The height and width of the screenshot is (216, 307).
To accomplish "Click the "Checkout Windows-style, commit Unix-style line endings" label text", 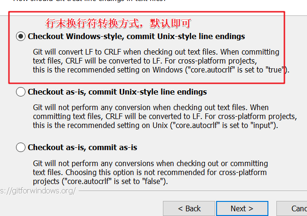I will (x=136, y=37).
